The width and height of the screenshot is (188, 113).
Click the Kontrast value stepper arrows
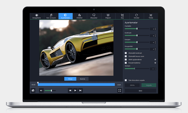(x=155, y=36)
